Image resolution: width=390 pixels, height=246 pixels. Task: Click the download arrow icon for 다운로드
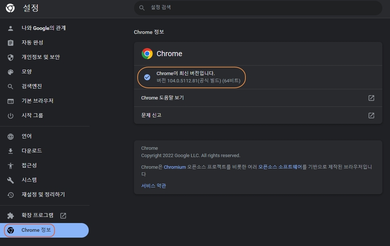click(11, 151)
